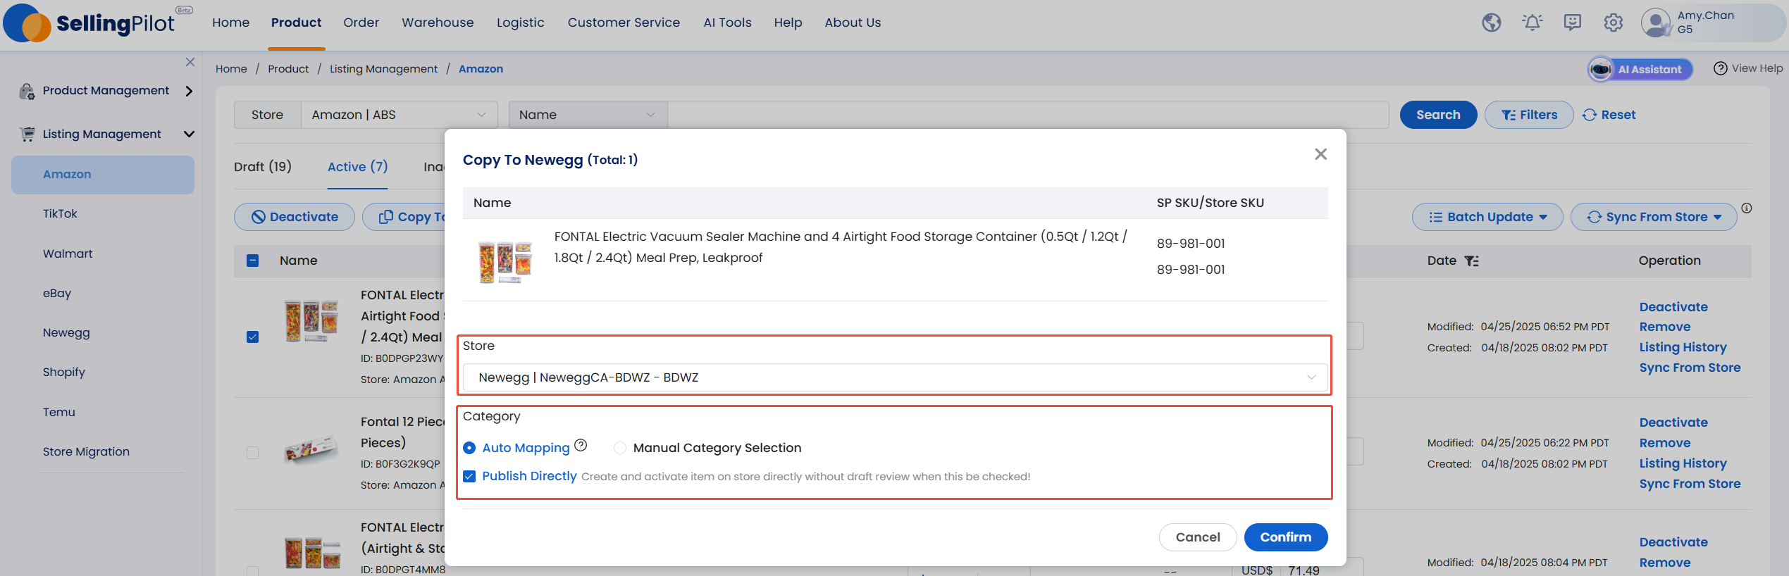This screenshot has height=576, width=1789.
Task: Open the globe language icon
Action: tap(1491, 23)
